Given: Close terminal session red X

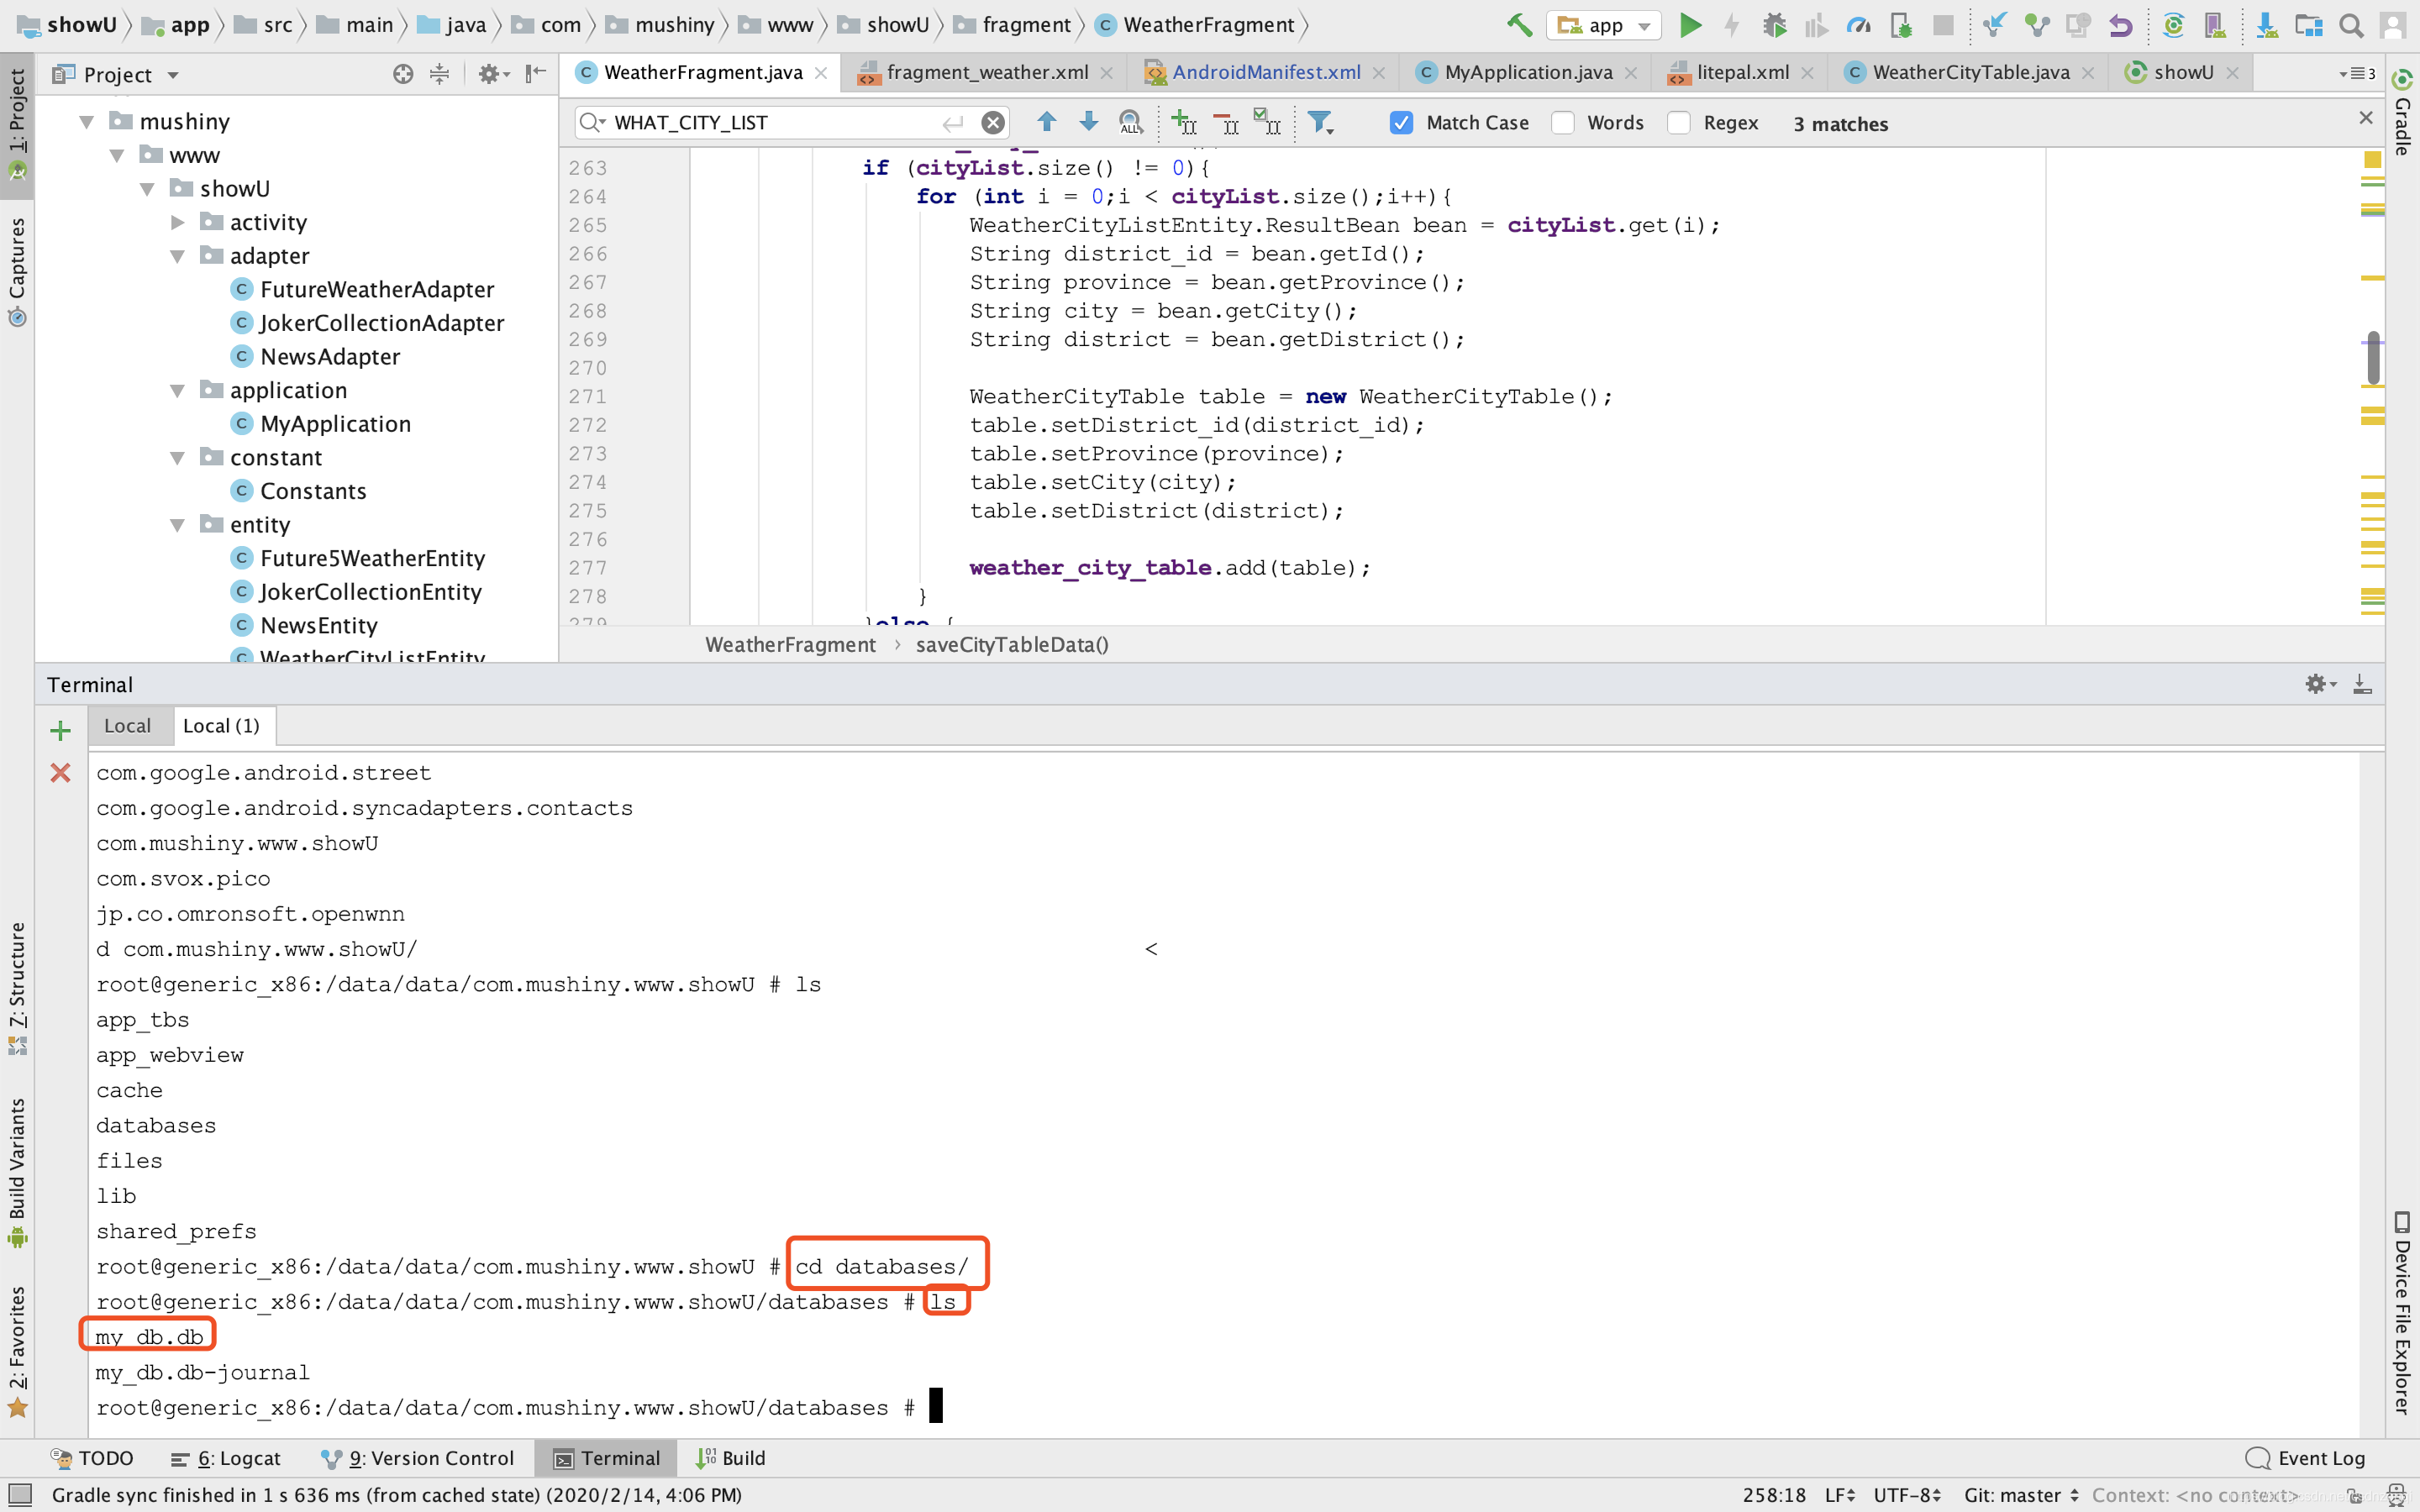Looking at the screenshot, I should (60, 773).
